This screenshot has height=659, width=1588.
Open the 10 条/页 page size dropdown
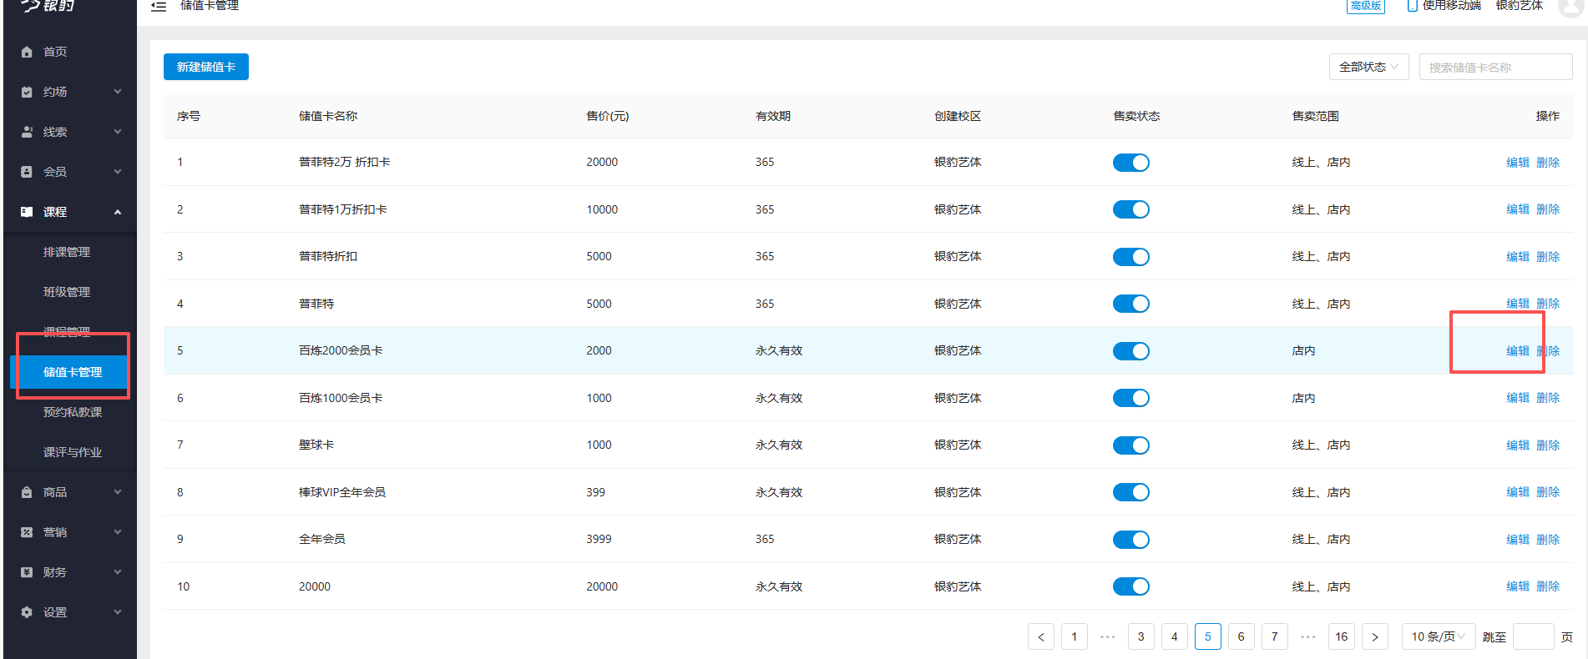point(1438,636)
